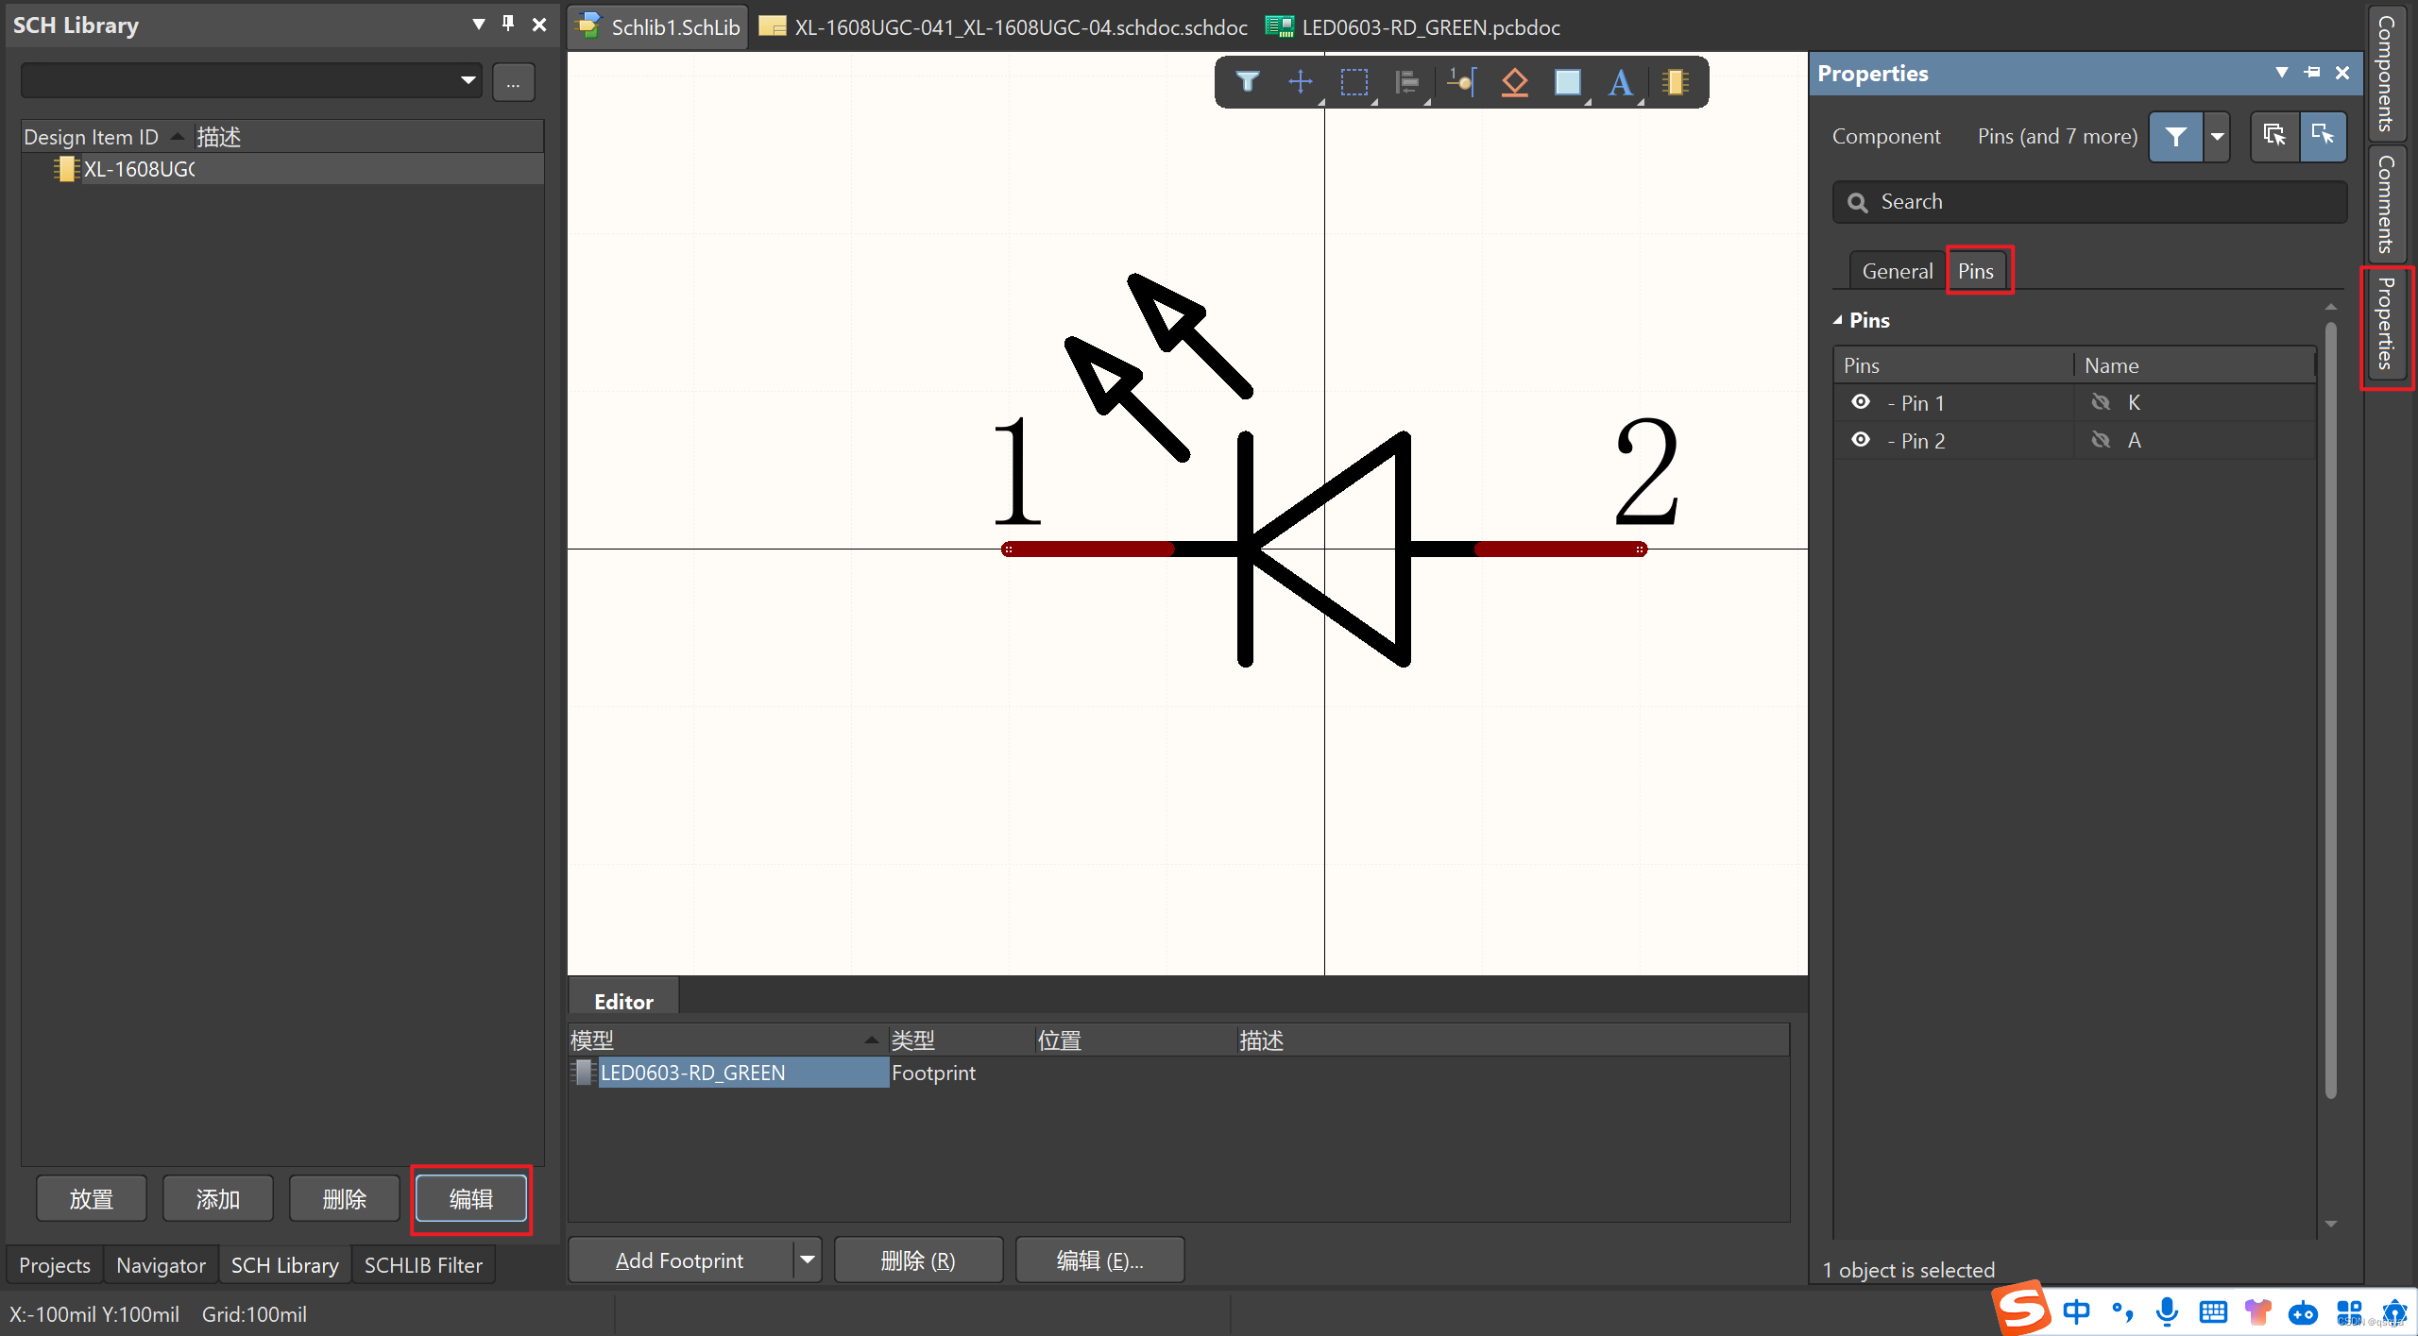The height and width of the screenshot is (1336, 2418).
Task: Click the filter funnel in Properties panel
Action: click(2176, 137)
